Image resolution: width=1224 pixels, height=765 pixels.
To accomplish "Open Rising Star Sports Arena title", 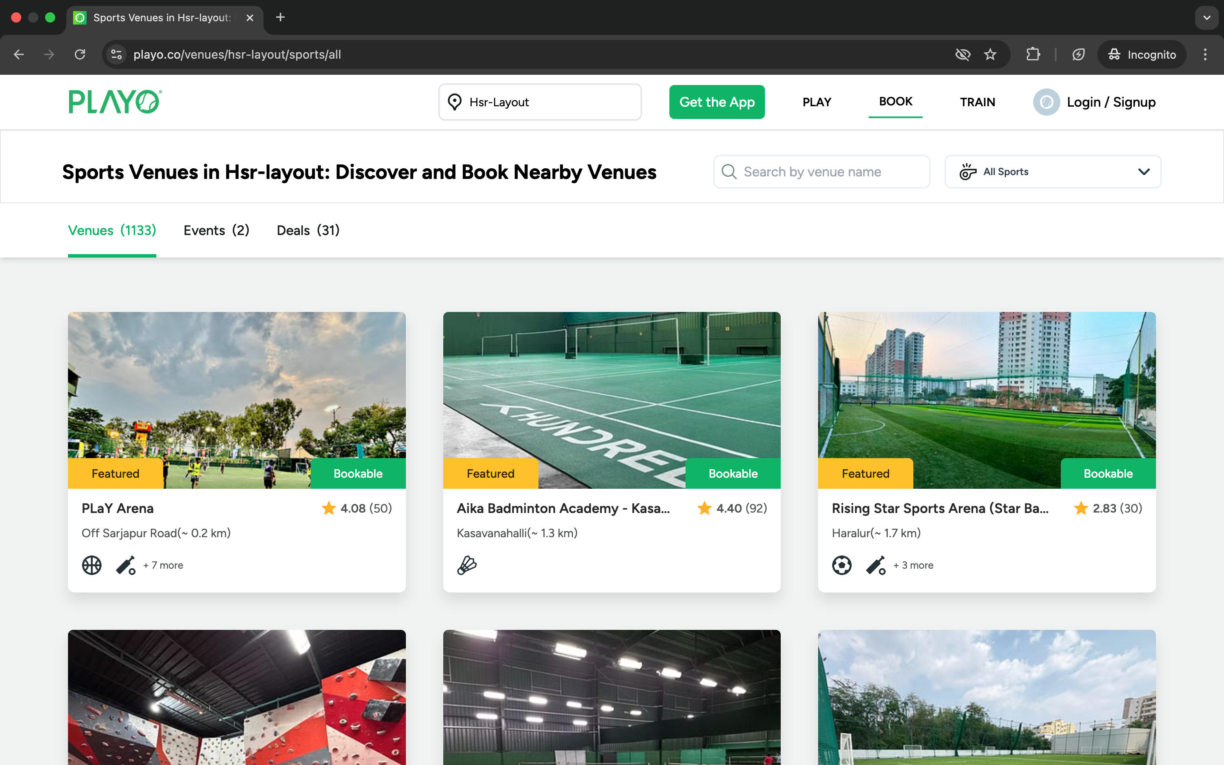I will 940,508.
